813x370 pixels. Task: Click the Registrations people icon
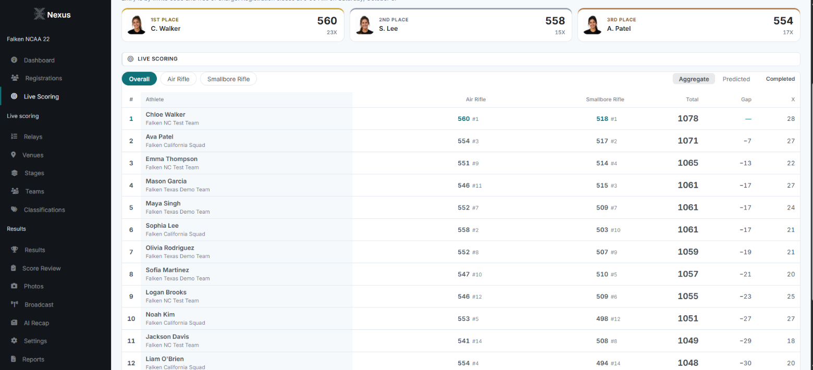click(15, 78)
